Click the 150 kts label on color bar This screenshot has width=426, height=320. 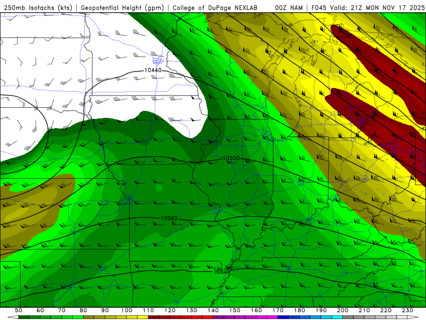235,310
